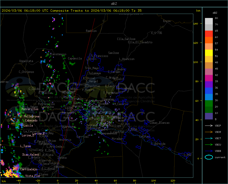Screen dimensions: 228x184
Task: Click the 'S_Francisco' map label
Action: (x=100, y=56)
